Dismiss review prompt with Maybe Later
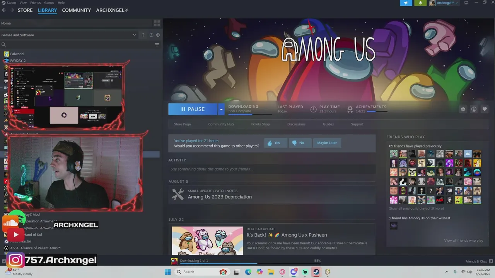Screen dimensions: 495x278 click(327, 143)
